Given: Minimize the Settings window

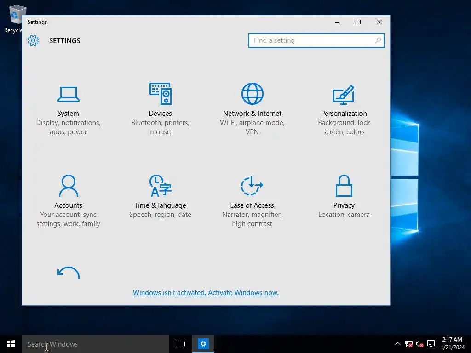Looking at the screenshot, I should [x=337, y=22].
